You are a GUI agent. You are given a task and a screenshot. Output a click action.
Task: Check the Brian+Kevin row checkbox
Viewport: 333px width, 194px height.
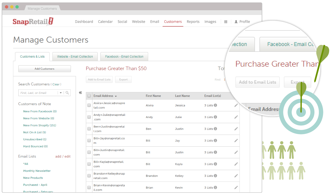pyautogui.click(x=89, y=188)
